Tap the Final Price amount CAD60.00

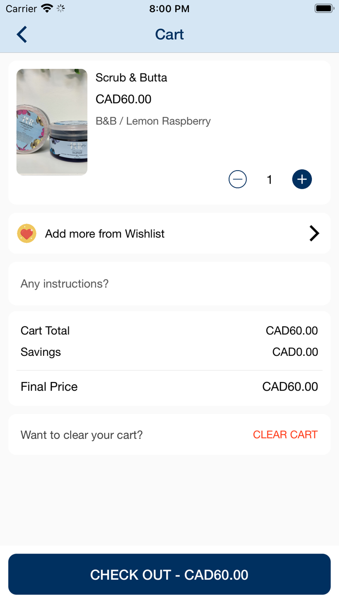pos(290,386)
